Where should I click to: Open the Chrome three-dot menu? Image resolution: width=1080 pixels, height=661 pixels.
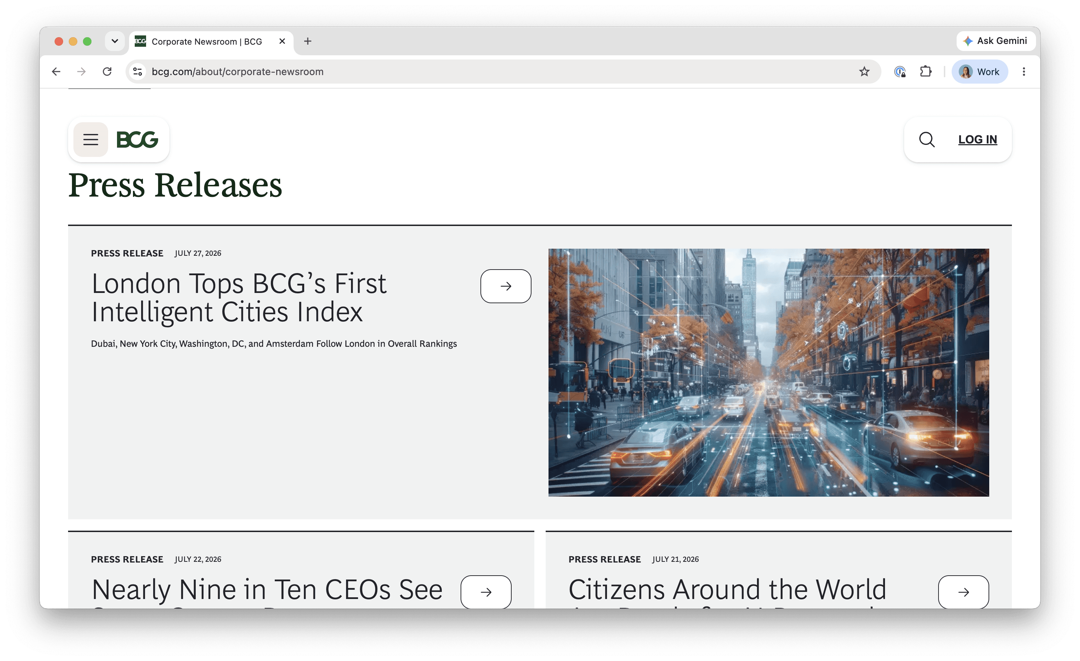[x=1024, y=72]
